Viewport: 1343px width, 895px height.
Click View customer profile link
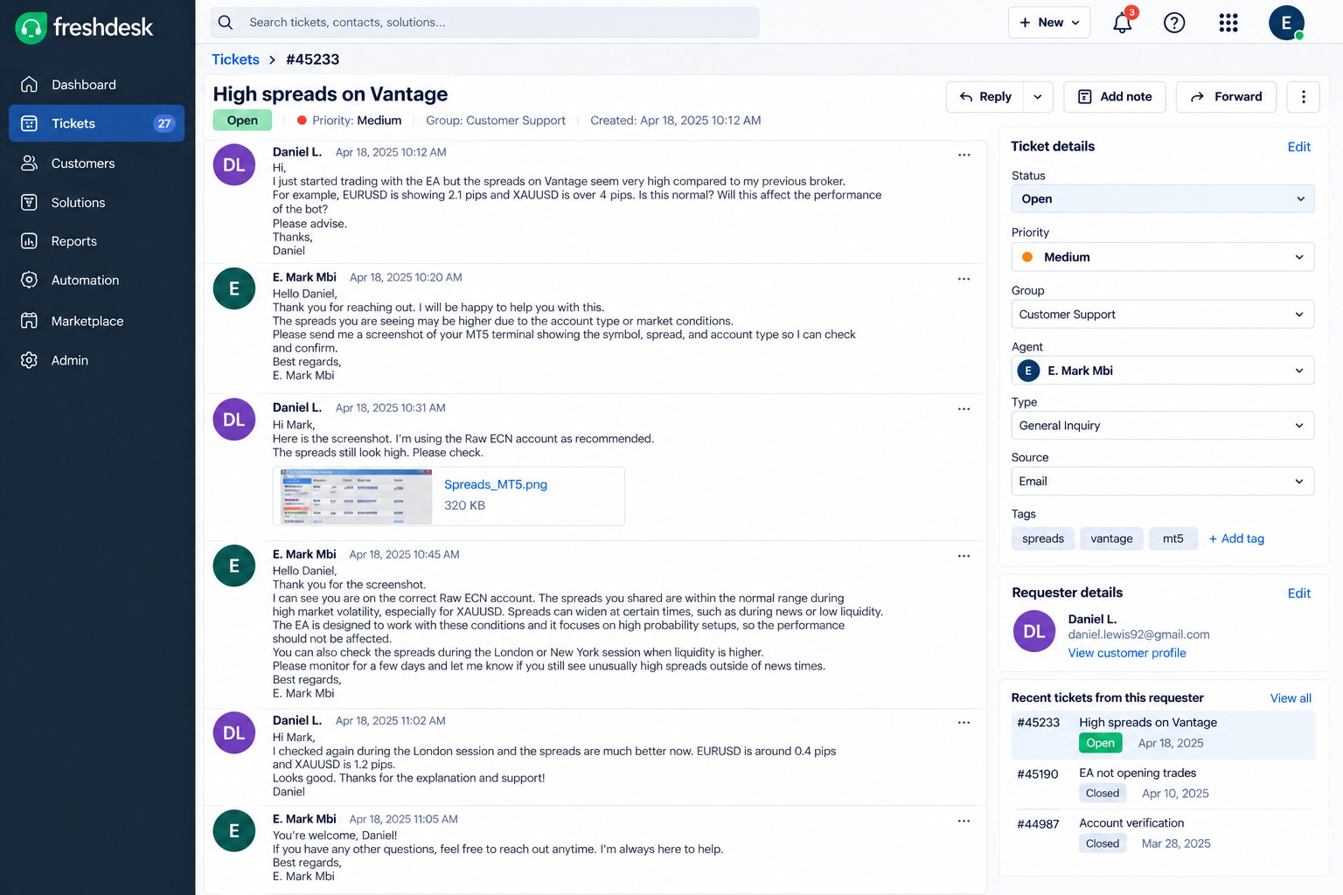tap(1127, 653)
